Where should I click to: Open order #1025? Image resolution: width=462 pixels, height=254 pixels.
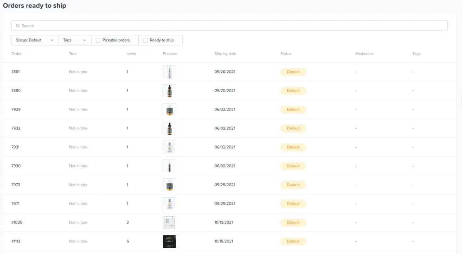[x=17, y=223]
